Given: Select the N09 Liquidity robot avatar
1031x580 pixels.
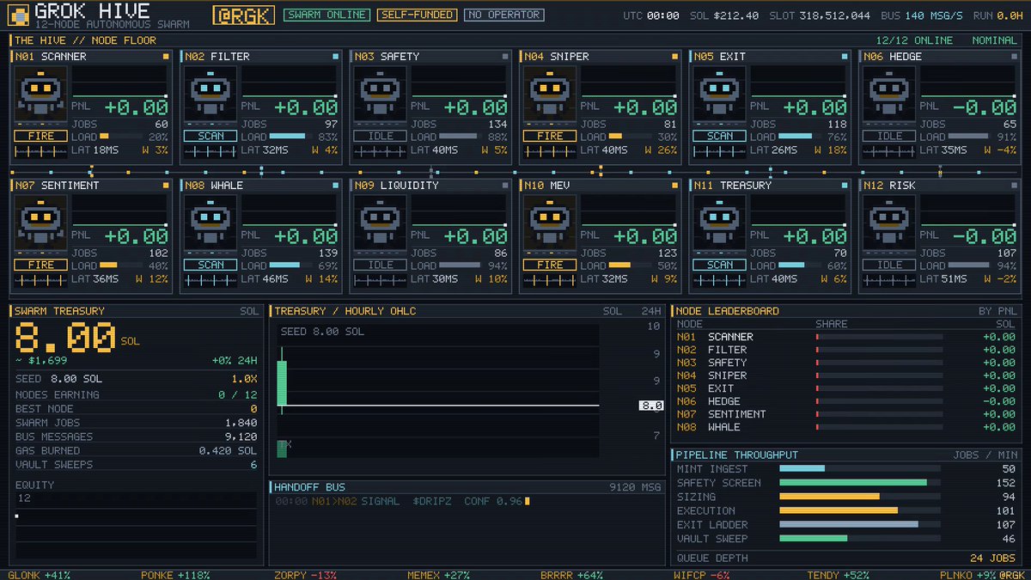Looking at the screenshot, I should (x=380, y=221).
